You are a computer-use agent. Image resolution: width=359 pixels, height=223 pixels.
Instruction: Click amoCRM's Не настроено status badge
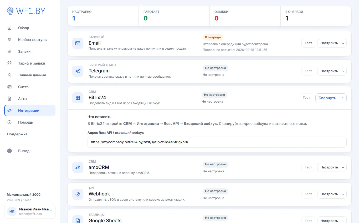coord(216,164)
